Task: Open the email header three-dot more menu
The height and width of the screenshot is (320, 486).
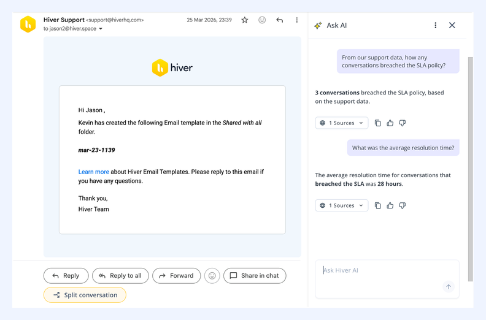Action: (x=296, y=20)
